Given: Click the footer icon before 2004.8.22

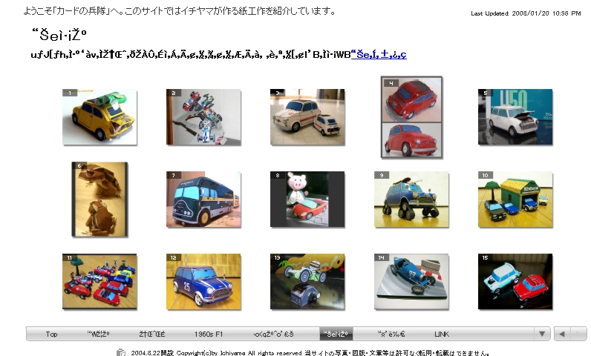Looking at the screenshot, I should (121, 352).
